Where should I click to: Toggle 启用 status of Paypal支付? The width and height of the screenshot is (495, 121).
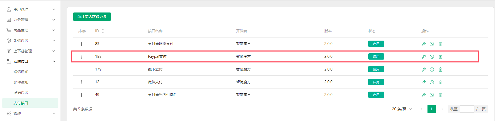pyautogui.click(x=376, y=56)
